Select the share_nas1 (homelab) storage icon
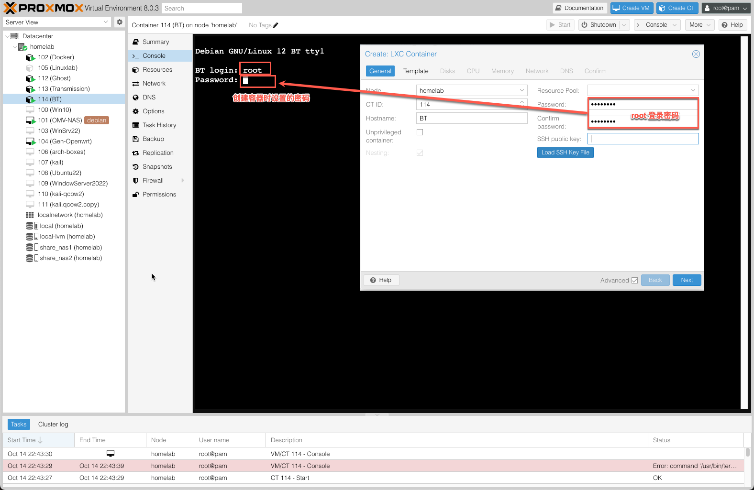 tap(32, 248)
